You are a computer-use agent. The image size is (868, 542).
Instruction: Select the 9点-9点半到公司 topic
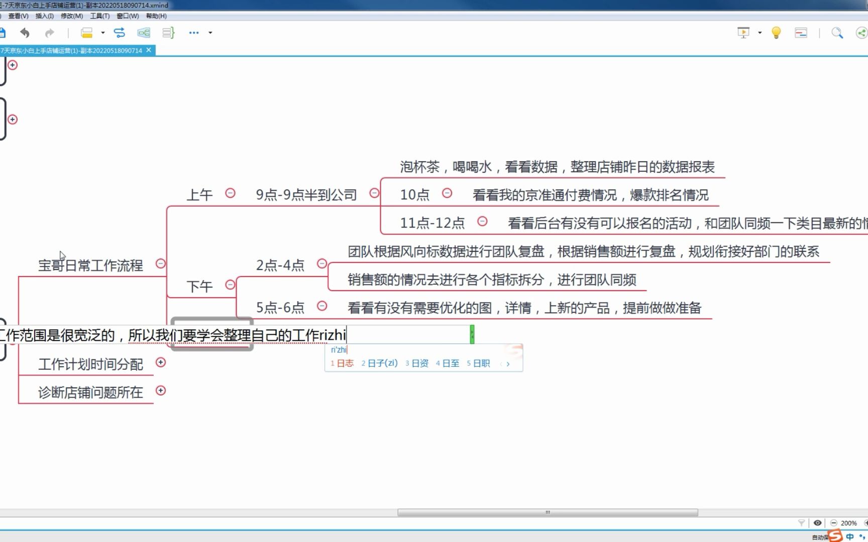click(x=306, y=195)
